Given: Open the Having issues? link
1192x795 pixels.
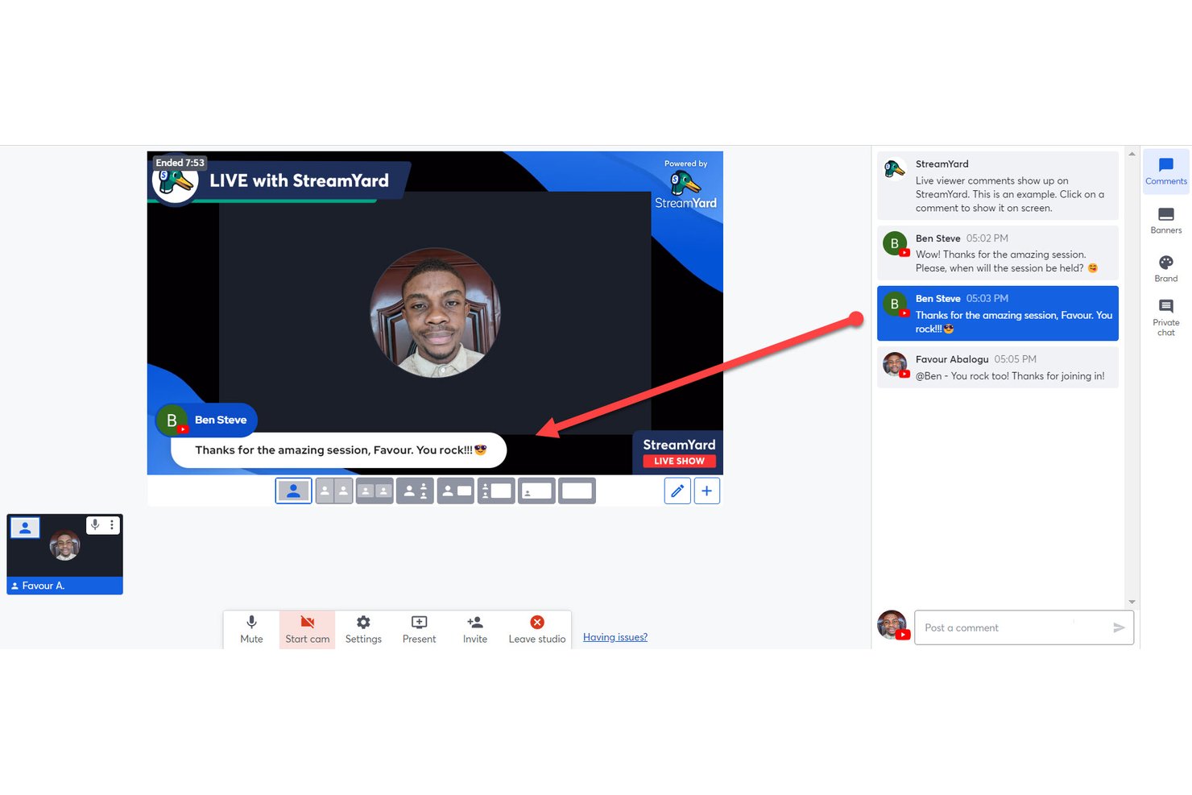Looking at the screenshot, I should (x=615, y=637).
